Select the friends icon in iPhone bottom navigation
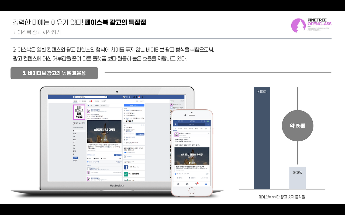The height and width of the screenshot is (215, 345). coord(187,184)
